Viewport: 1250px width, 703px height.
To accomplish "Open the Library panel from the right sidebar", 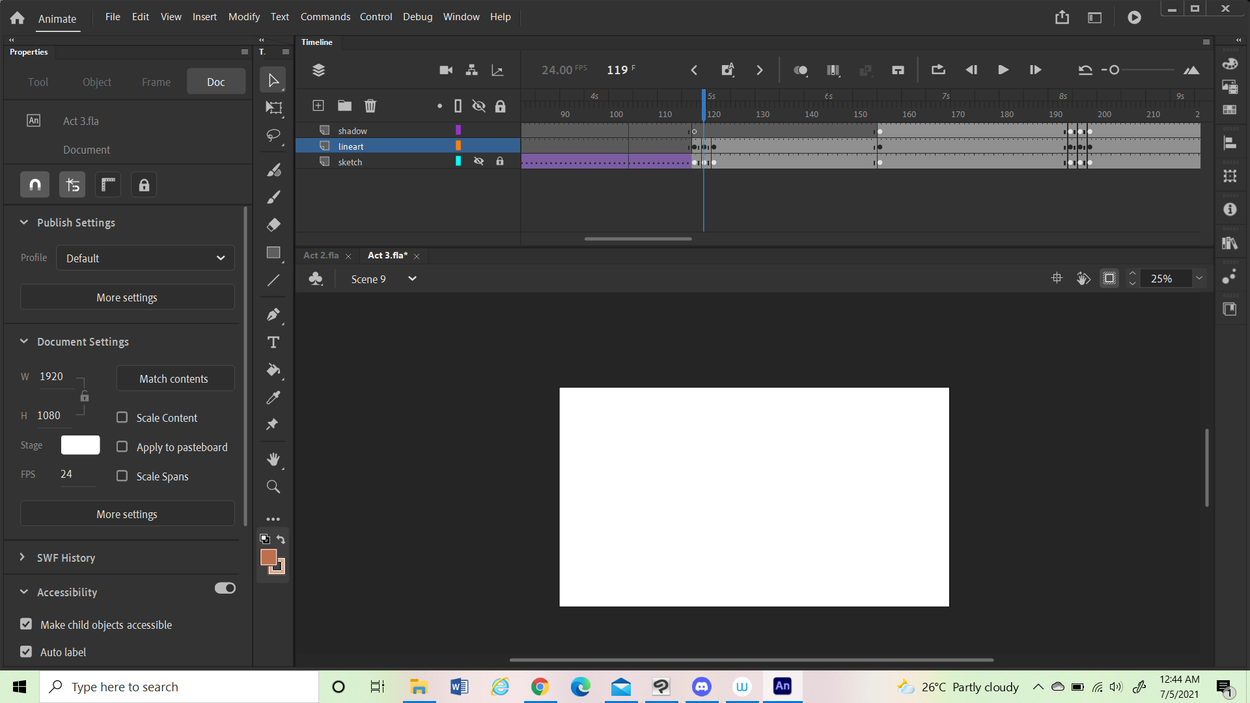I will click(1230, 243).
